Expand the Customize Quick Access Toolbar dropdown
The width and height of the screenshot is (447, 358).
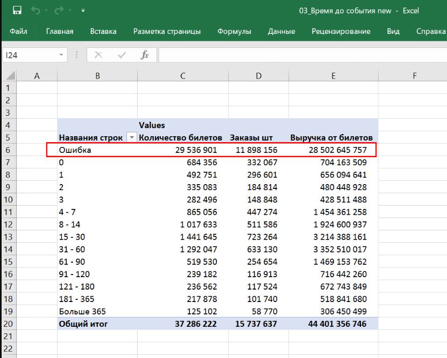(x=82, y=10)
